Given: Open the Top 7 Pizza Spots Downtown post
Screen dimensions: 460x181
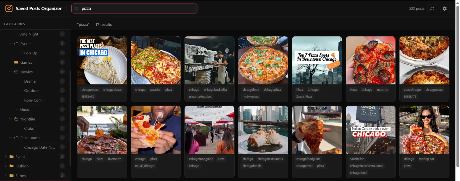Looking at the screenshot, I should (317, 60).
